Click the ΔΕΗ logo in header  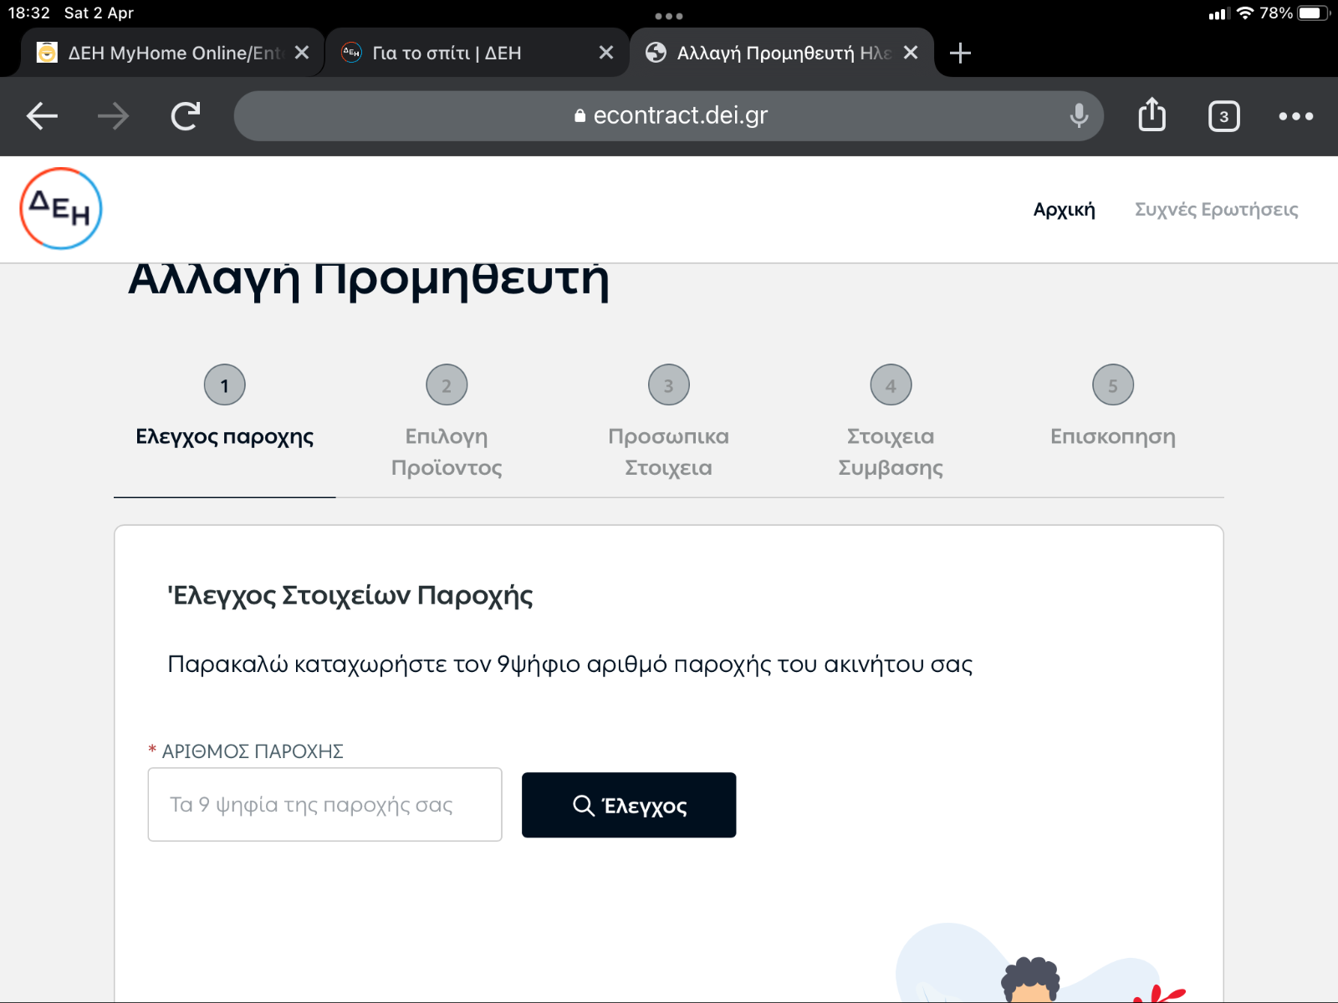61,209
